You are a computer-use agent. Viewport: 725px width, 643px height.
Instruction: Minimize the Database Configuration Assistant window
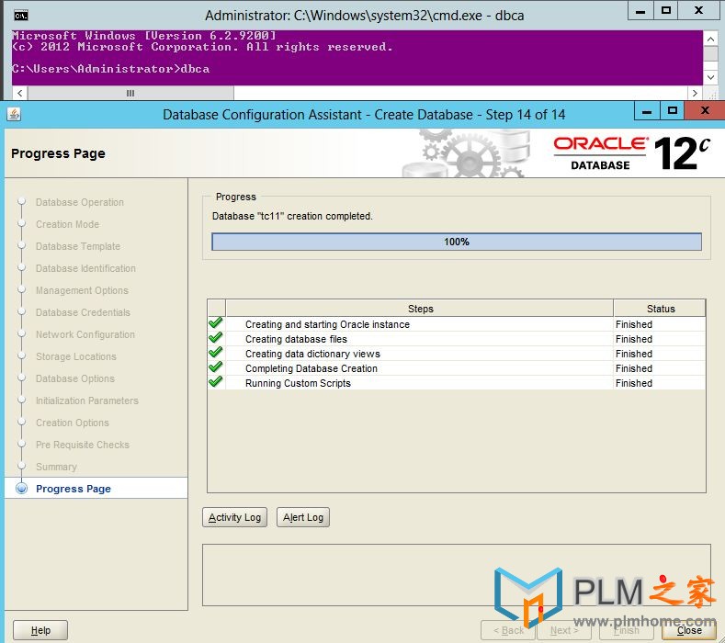[x=647, y=111]
